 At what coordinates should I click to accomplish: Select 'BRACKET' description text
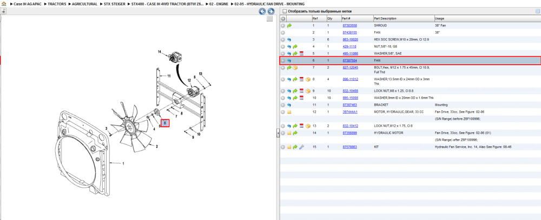(380, 105)
